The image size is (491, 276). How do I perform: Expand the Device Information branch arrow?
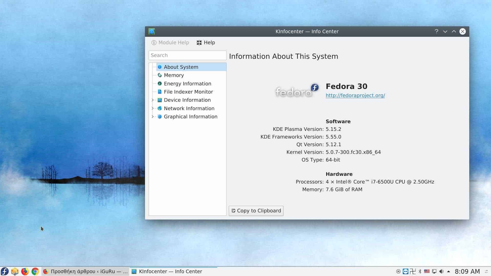click(x=153, y=100)
